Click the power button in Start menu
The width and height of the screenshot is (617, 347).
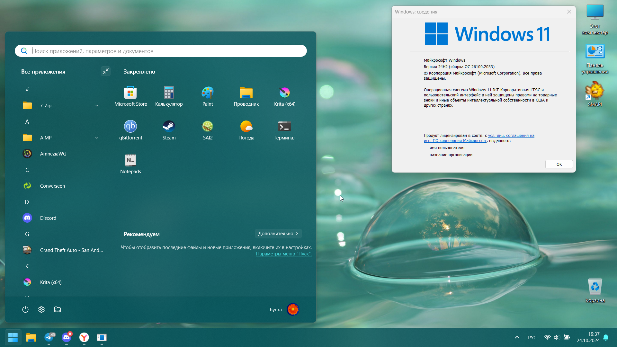[x=25, y=309]
